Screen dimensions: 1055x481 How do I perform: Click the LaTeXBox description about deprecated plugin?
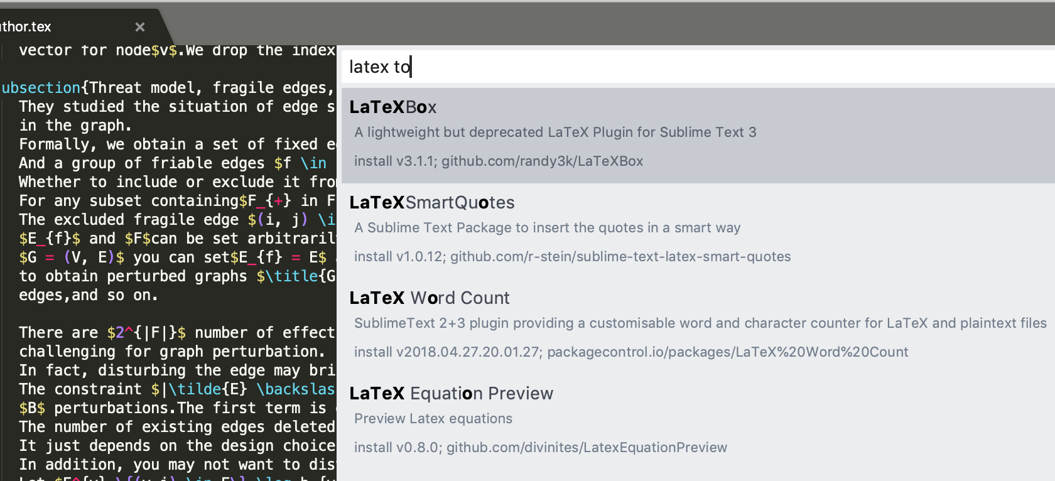[x=555, y=132]
